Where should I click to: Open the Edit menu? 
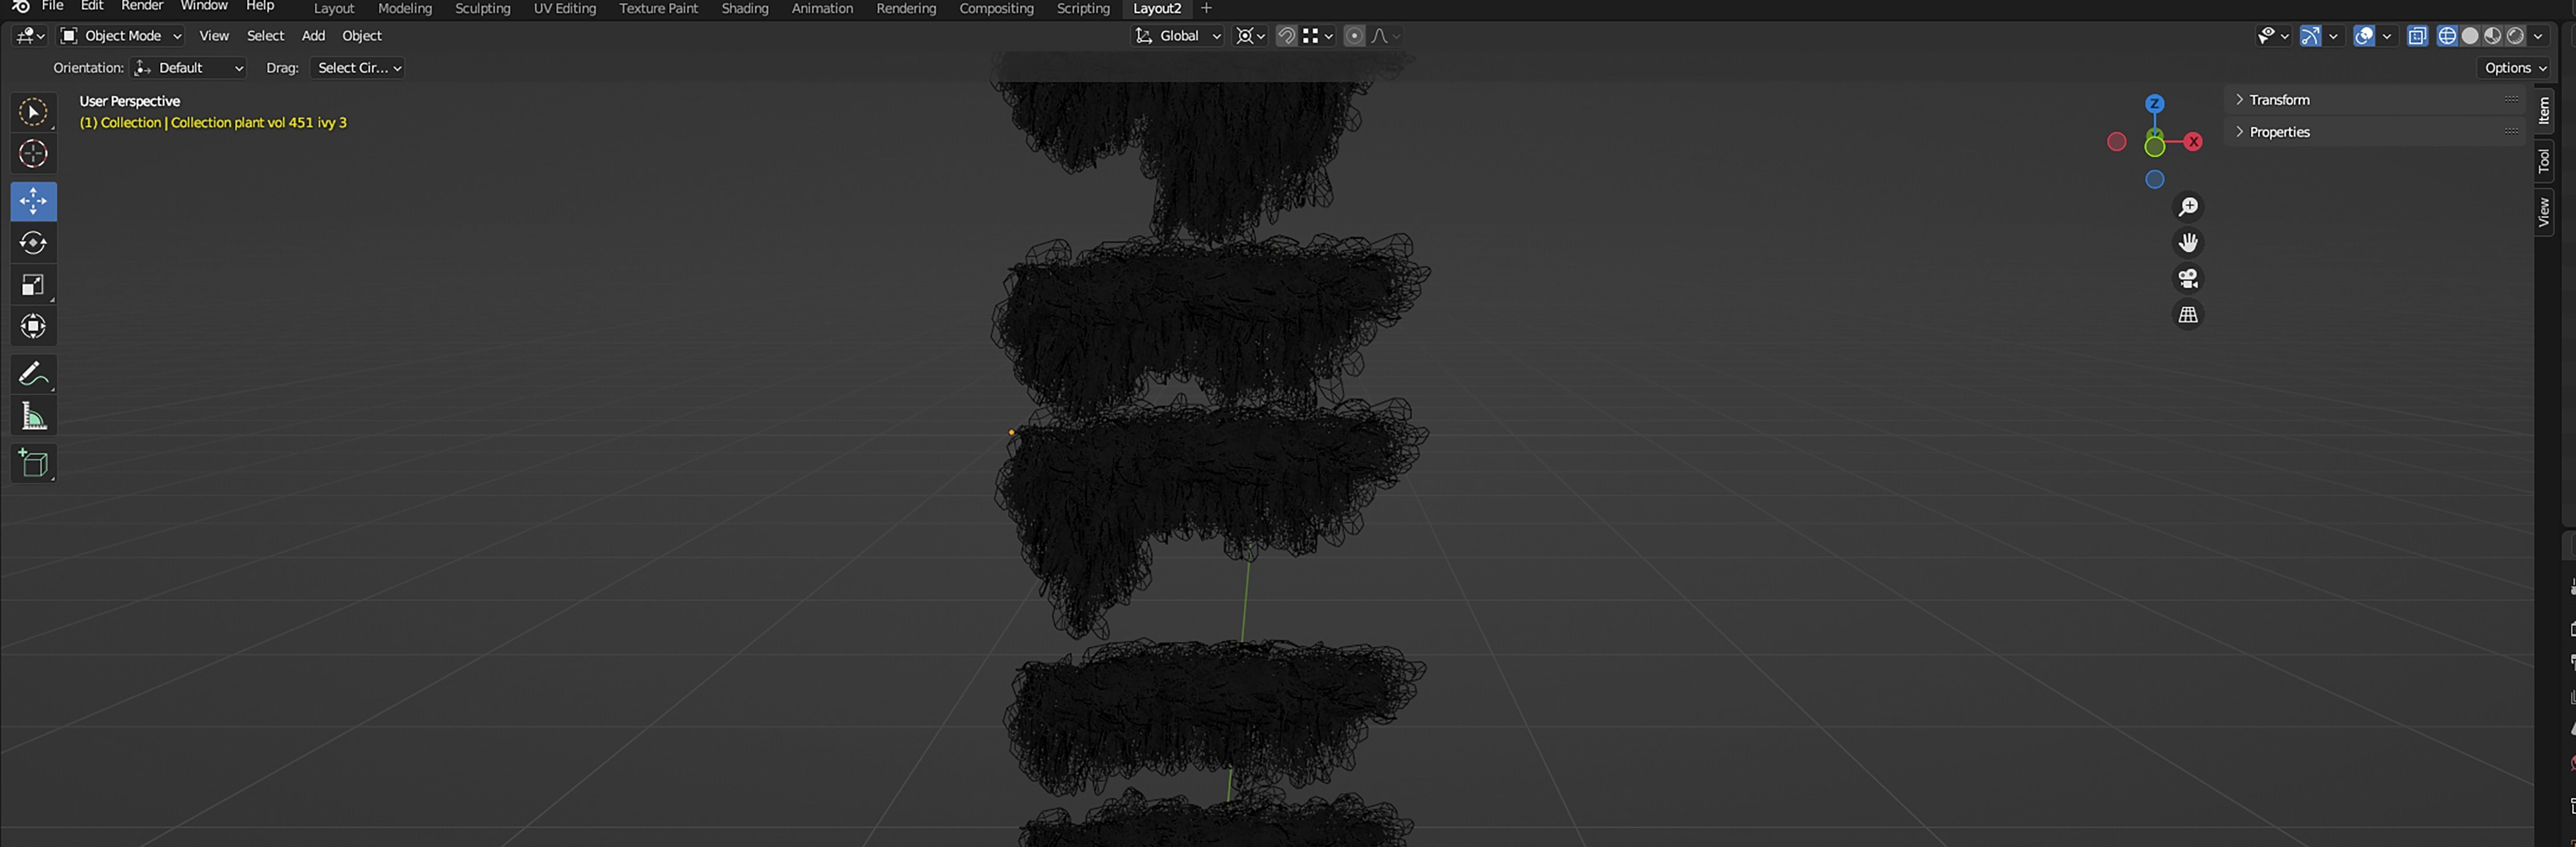click(x=92, y=6)
